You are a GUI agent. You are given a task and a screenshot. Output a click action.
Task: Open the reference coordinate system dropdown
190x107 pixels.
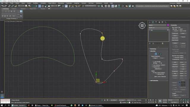click(x=54, y=6)
